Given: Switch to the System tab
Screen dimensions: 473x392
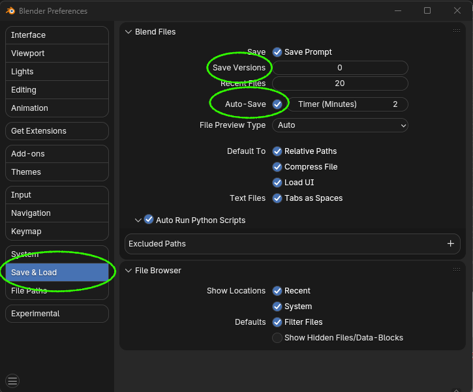Looking at the screenshot, I should [x=57, y=254].
